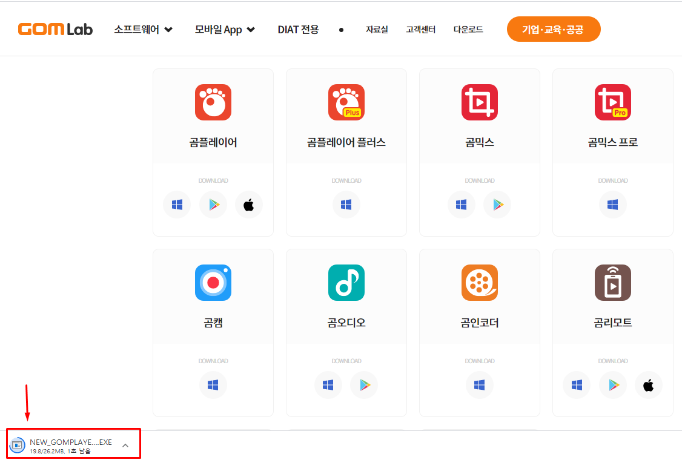Click the 기업·교육·공공 button

(x=553, y=29)
